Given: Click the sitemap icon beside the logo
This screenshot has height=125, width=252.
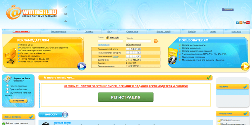Looking at the screenshot, I should tap(66, 21).
